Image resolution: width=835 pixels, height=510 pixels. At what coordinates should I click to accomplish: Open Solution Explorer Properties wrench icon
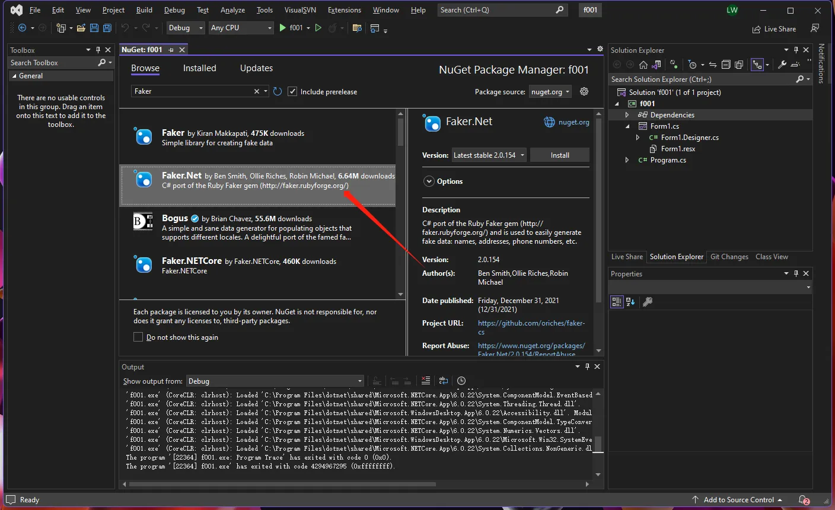click(782, 65)
